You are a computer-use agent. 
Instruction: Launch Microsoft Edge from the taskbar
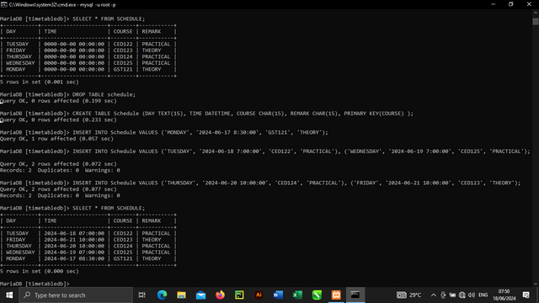point(162,295)
